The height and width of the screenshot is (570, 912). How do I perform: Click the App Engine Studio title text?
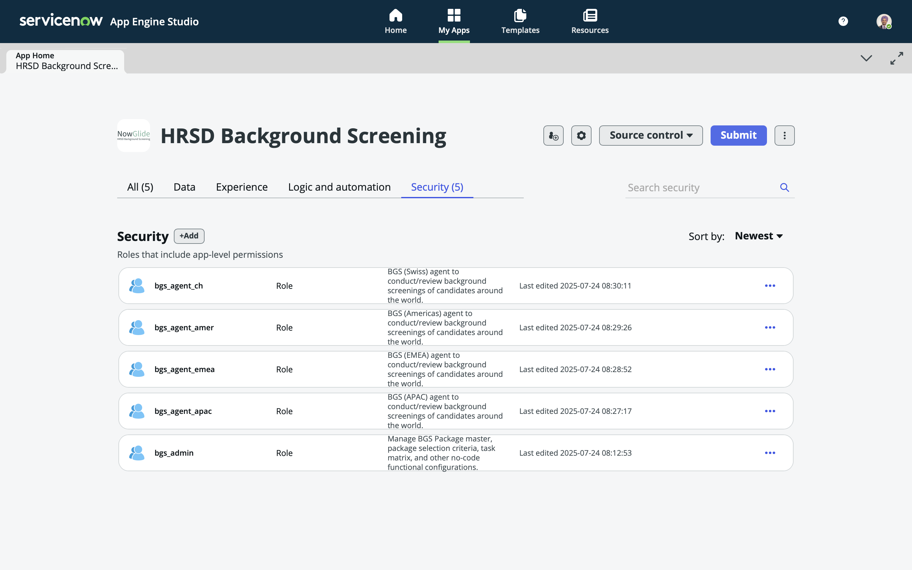pos(154,22)
